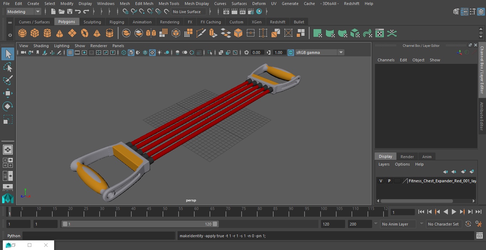
Task: Click the Python command language label
Action: [x=14, y=236]
